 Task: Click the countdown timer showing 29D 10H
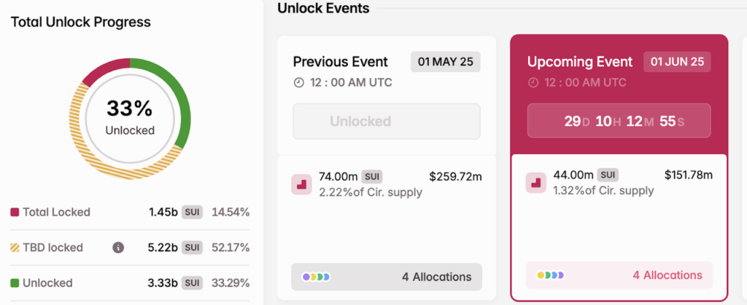pos(619,121)
